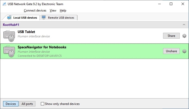
Task: Collapse the RootHub#1 group
Action: coord(184,25)
